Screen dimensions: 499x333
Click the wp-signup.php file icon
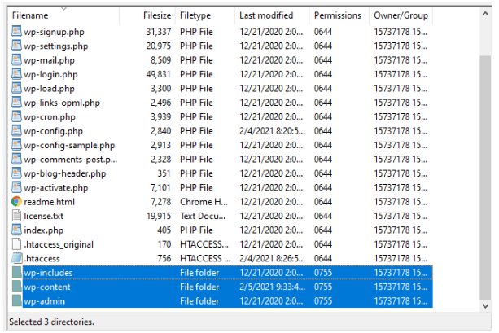16,32
